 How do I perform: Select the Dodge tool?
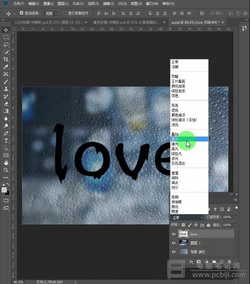[x=6, y=126]
